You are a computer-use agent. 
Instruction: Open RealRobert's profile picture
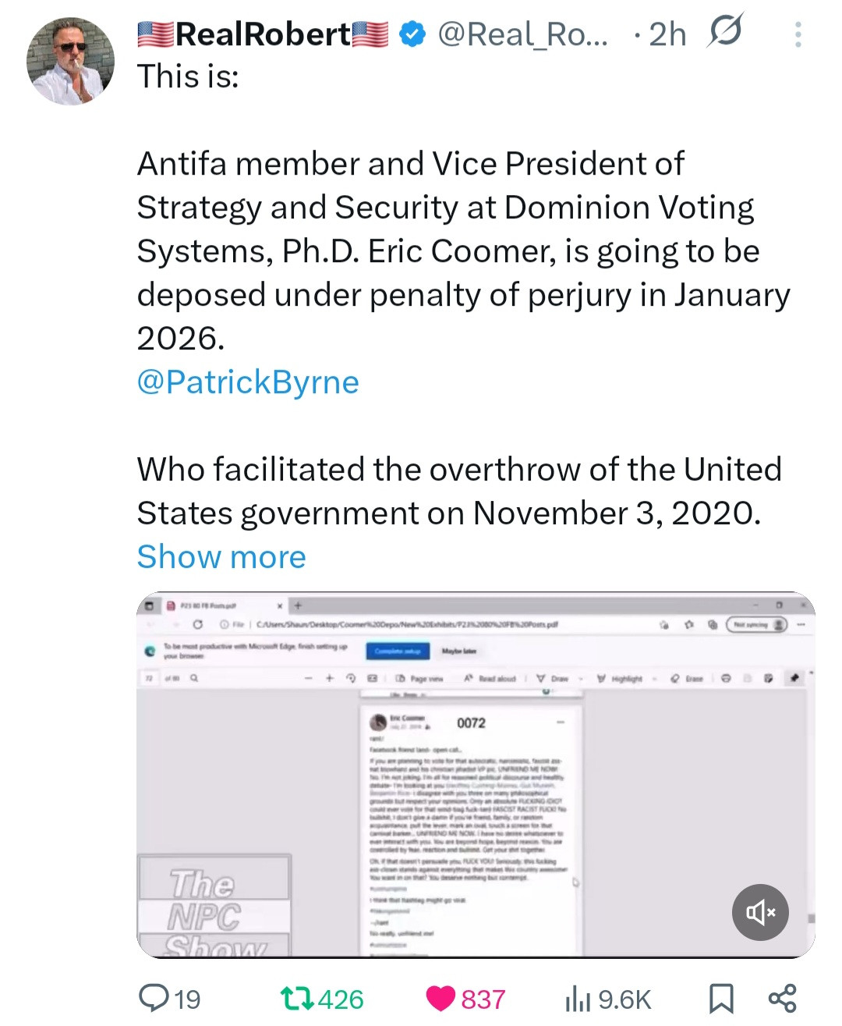tap(70, 61)
